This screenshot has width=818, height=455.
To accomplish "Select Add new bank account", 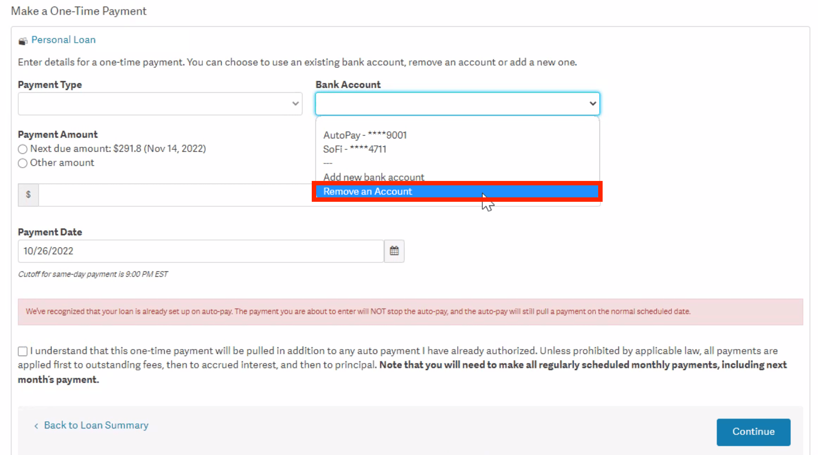I will click(373, 177).
